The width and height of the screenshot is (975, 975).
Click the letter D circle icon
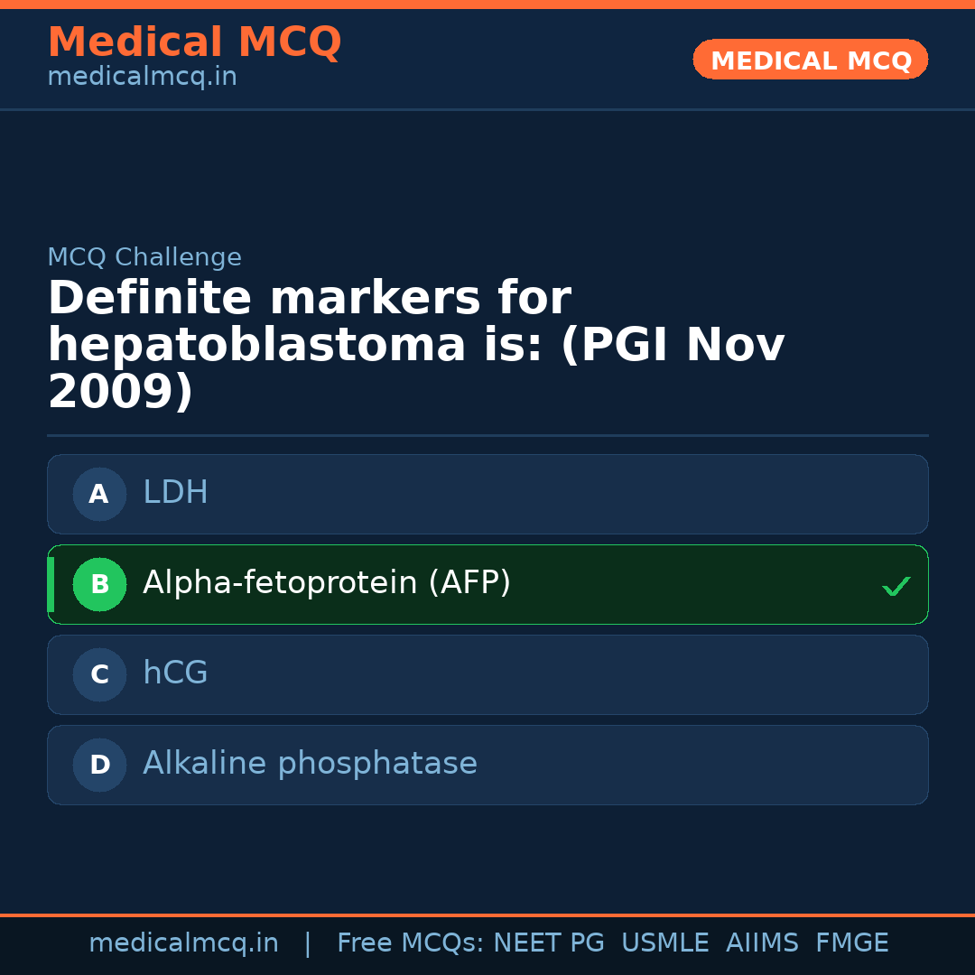pos(99,765)
